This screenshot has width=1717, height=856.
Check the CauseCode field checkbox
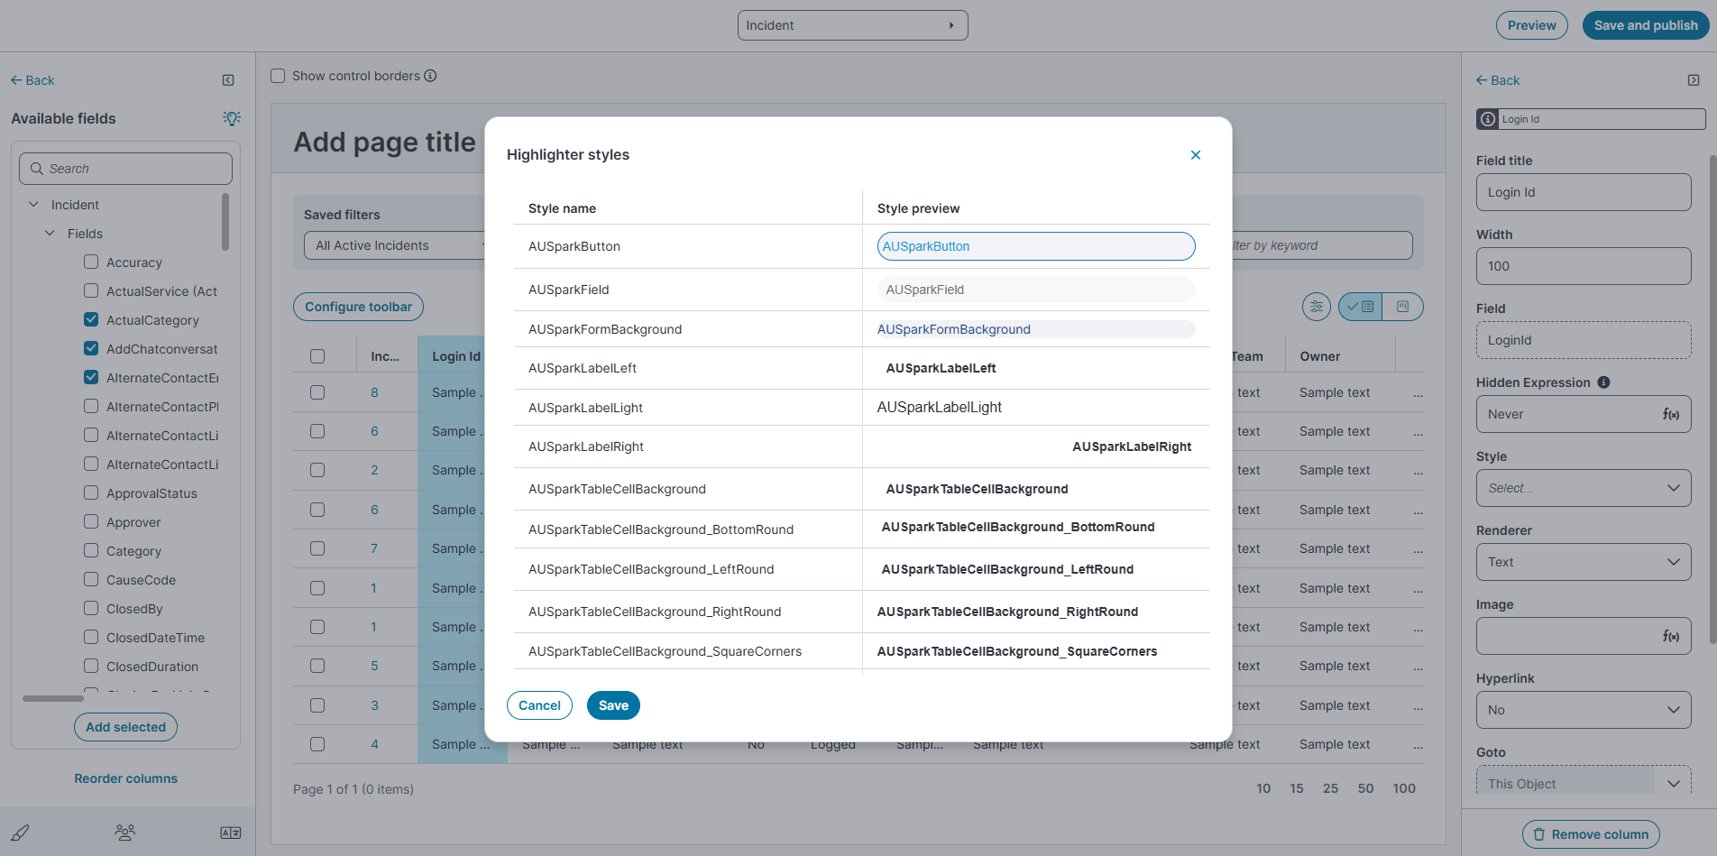click(x=91, y=579)
